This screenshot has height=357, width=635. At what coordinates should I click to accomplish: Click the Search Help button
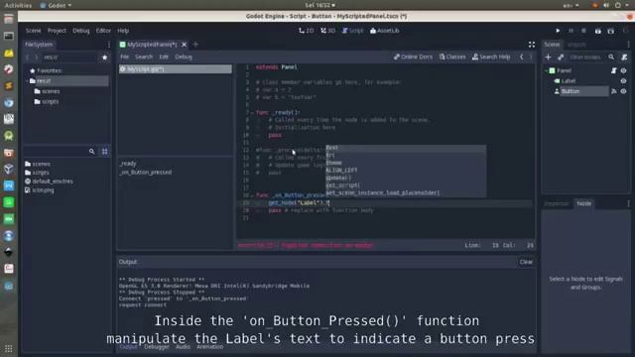[x=491, y=58]
